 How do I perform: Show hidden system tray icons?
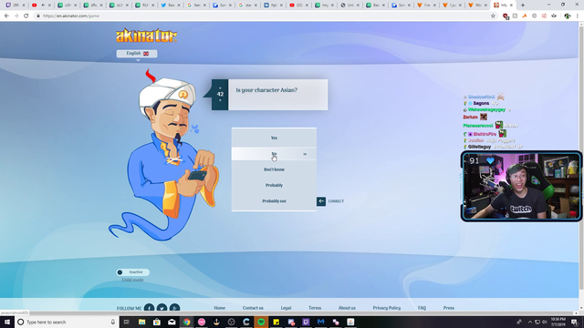(x=530, y=322)
